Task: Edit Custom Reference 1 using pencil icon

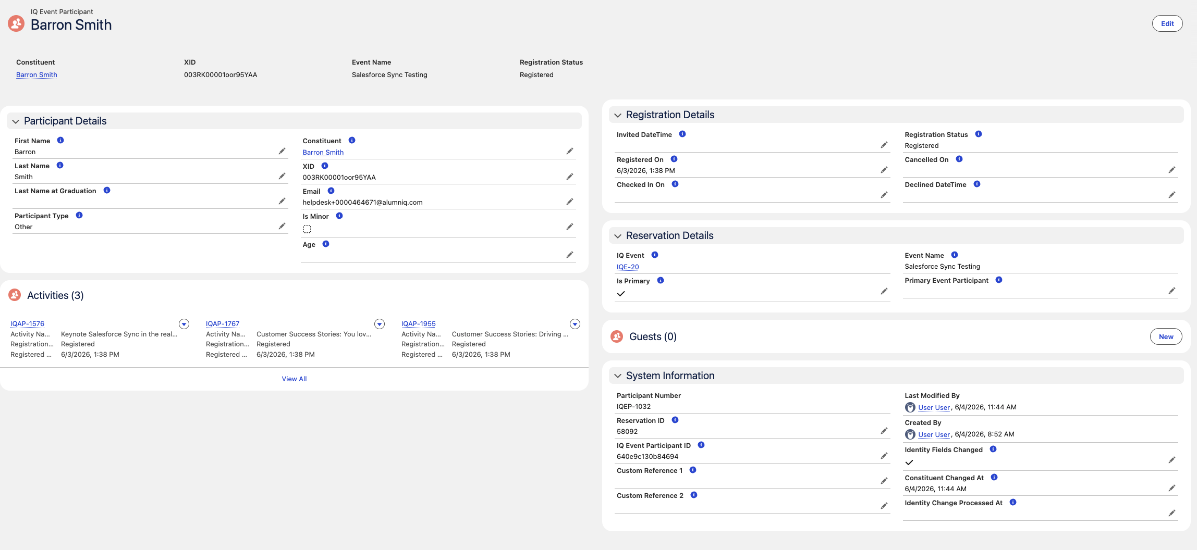Action: [x=884, y=481]
